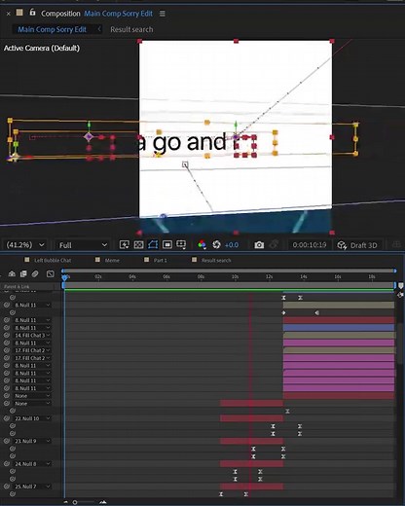This screenshot has width=405, height=506.
Task: Switch to Result search timeline tab
Action: tap(216, 260)
